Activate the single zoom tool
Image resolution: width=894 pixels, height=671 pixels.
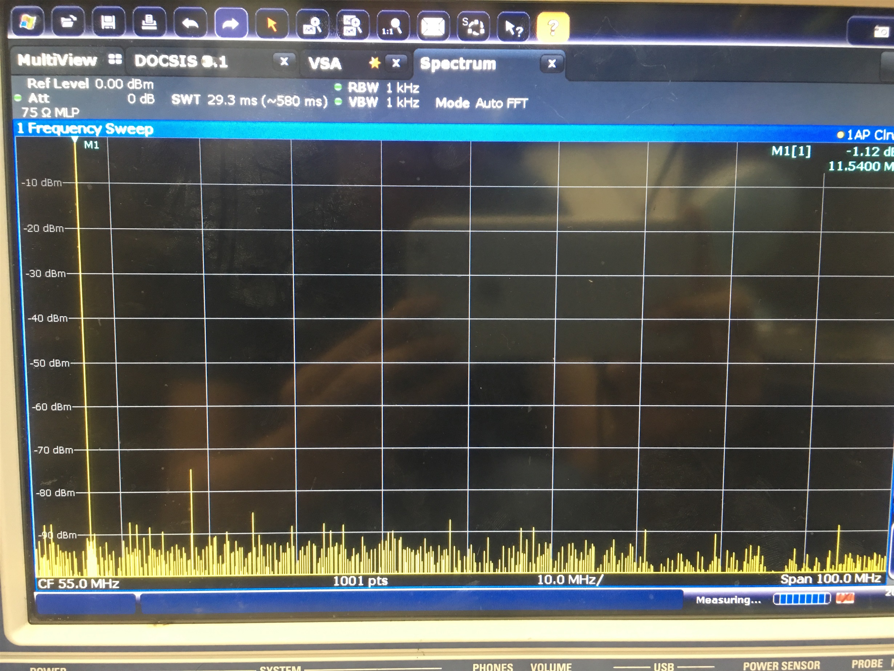[x=312, y=25]
